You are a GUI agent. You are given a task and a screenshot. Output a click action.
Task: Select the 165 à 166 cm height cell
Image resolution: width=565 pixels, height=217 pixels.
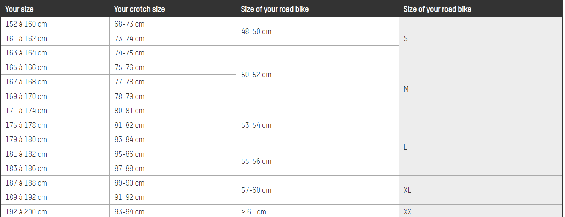pyautogui.click(x=26, y=67)
